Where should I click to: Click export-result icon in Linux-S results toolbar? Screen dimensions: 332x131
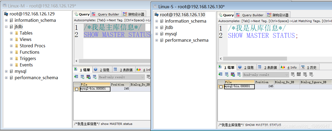220,75
